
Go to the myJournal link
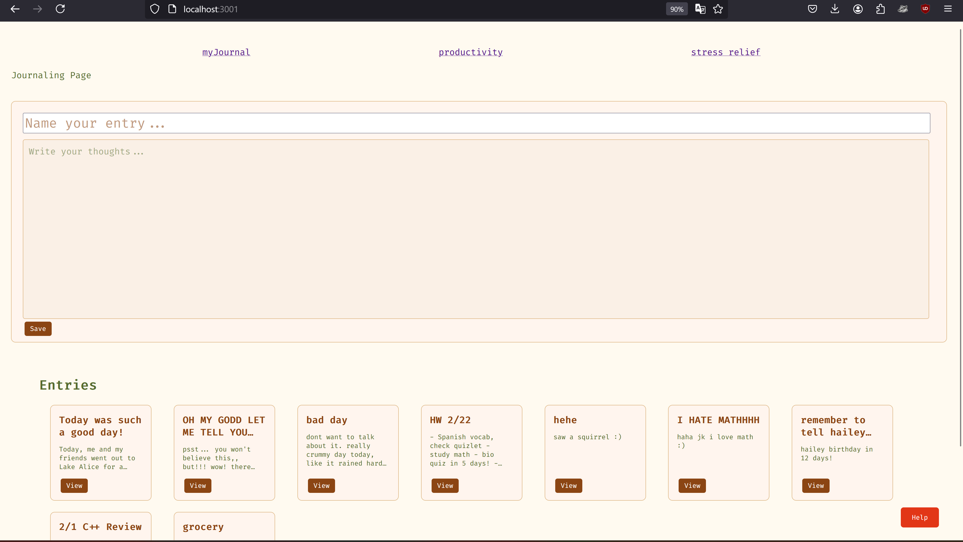point(226,52)
